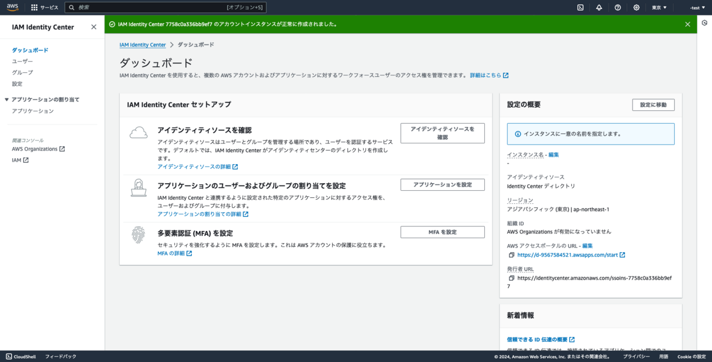Viewport: 712px width, 362px height.
Task: Open AWS Organizations console link
Action: 38,149
